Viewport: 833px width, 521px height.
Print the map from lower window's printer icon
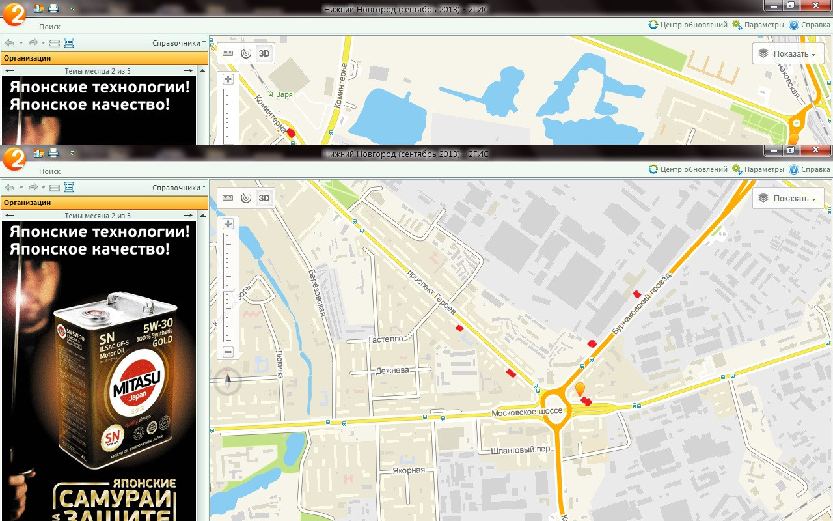(53, 153)
